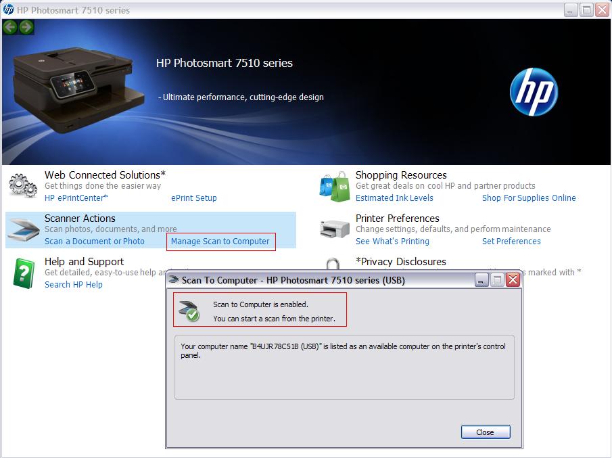The image size is (612, 458).
Task: Click the green help book icon
Action: click(24, 273)
